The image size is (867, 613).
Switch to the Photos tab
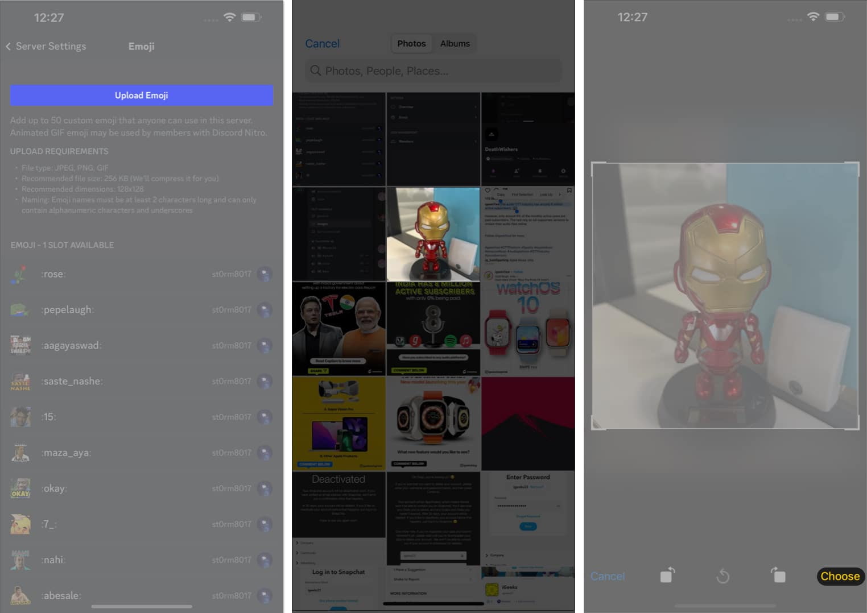click(411, 44)
